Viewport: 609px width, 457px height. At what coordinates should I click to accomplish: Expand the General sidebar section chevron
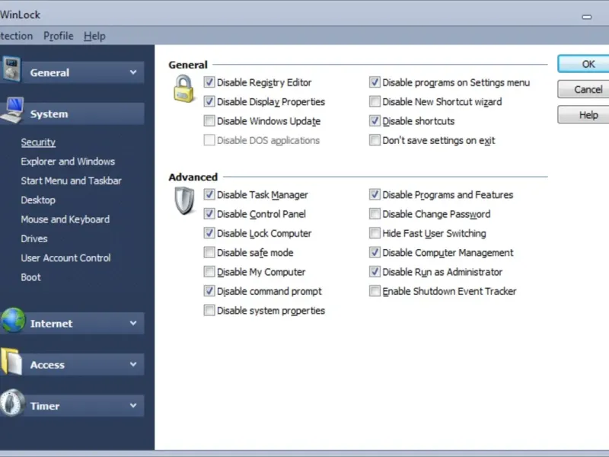pos(133,72)
